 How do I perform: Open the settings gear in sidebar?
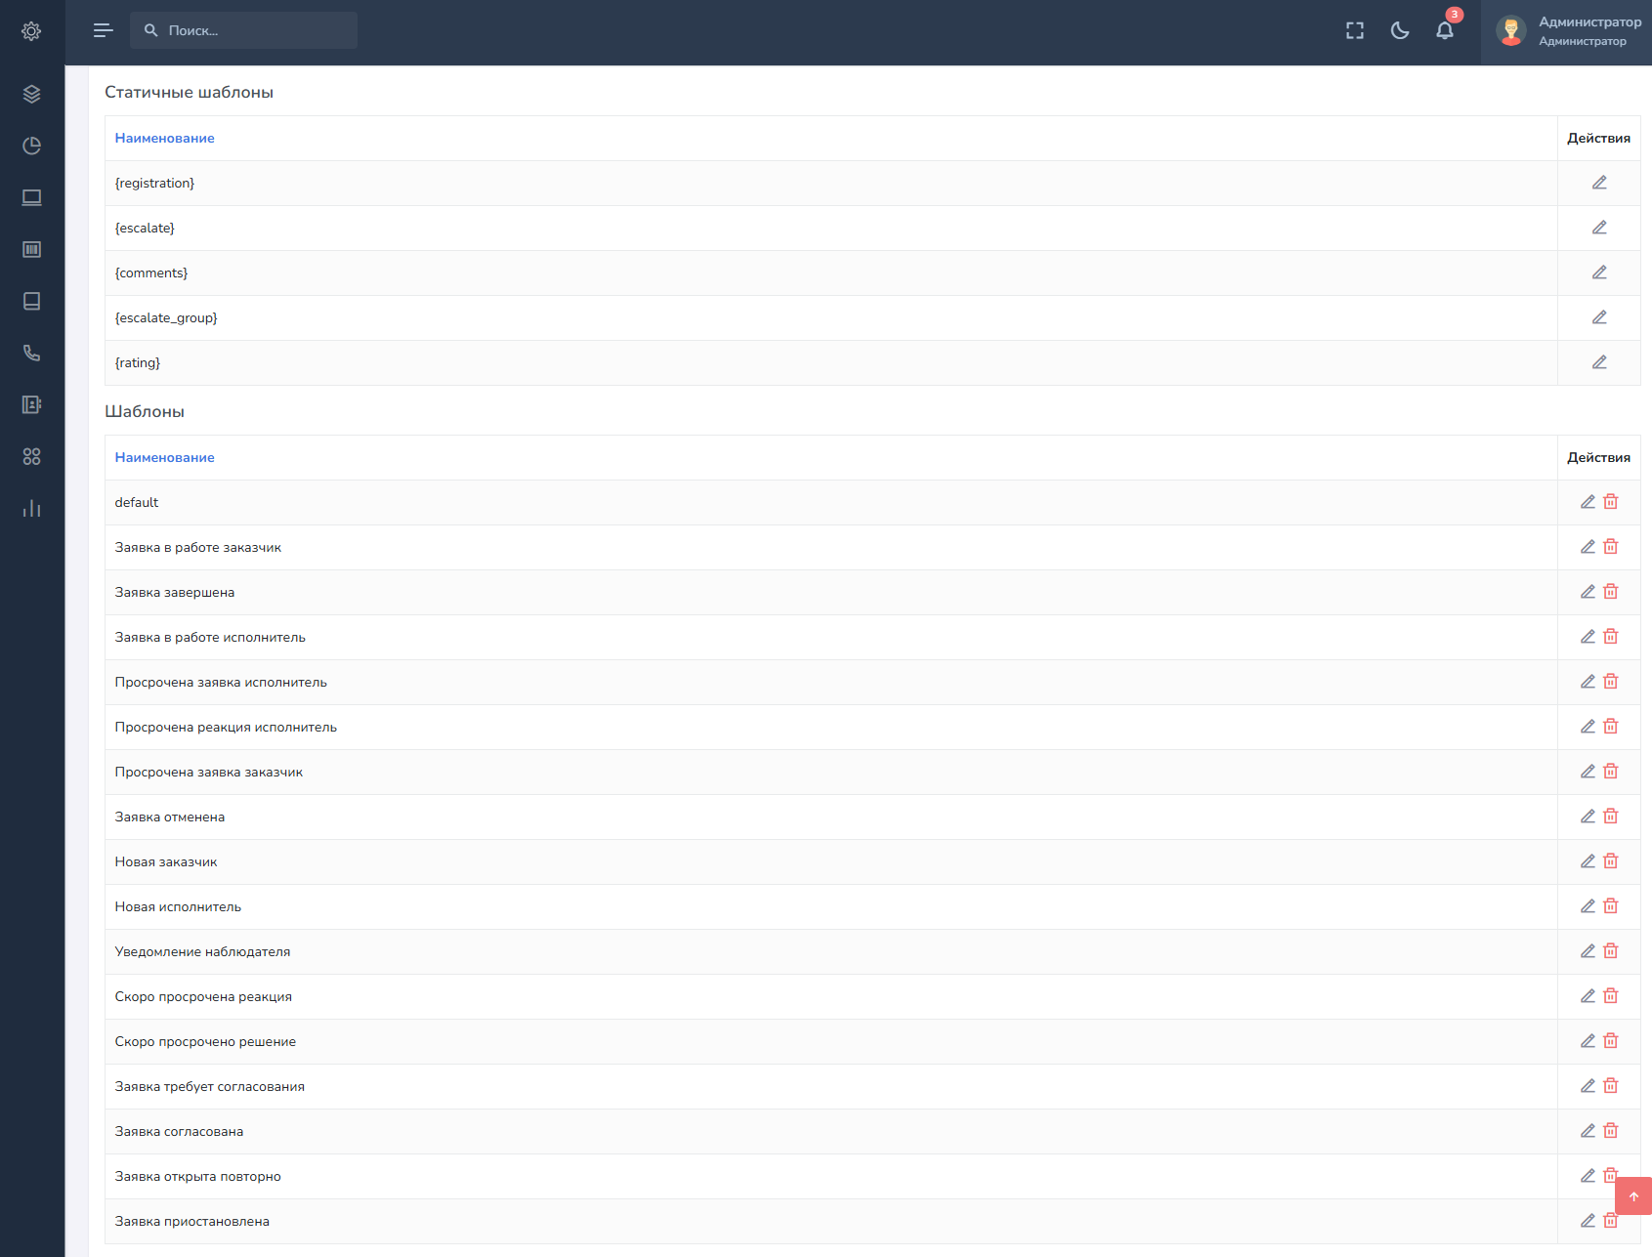[31, 31]
